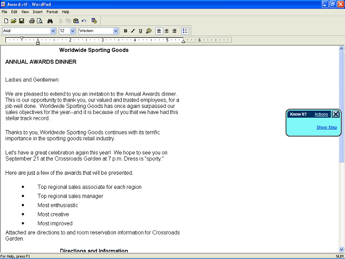Toggle Italic formatting
Viewport: 345px width, 259px height.
coord(133,31)
